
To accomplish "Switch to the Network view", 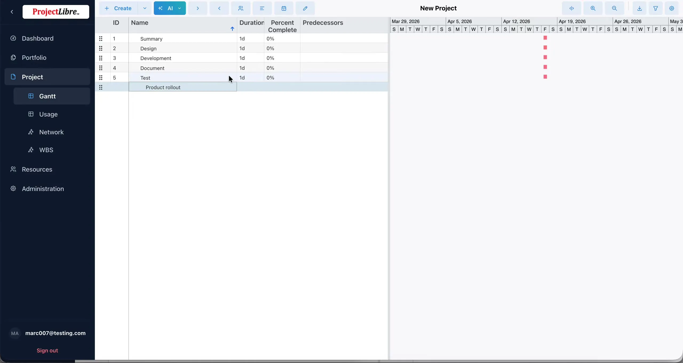I will click(x=52, y=132).
